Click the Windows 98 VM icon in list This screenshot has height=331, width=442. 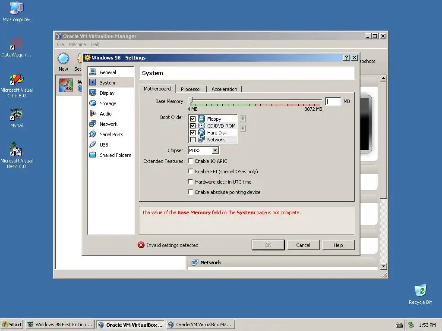click(x=66, y=85)
